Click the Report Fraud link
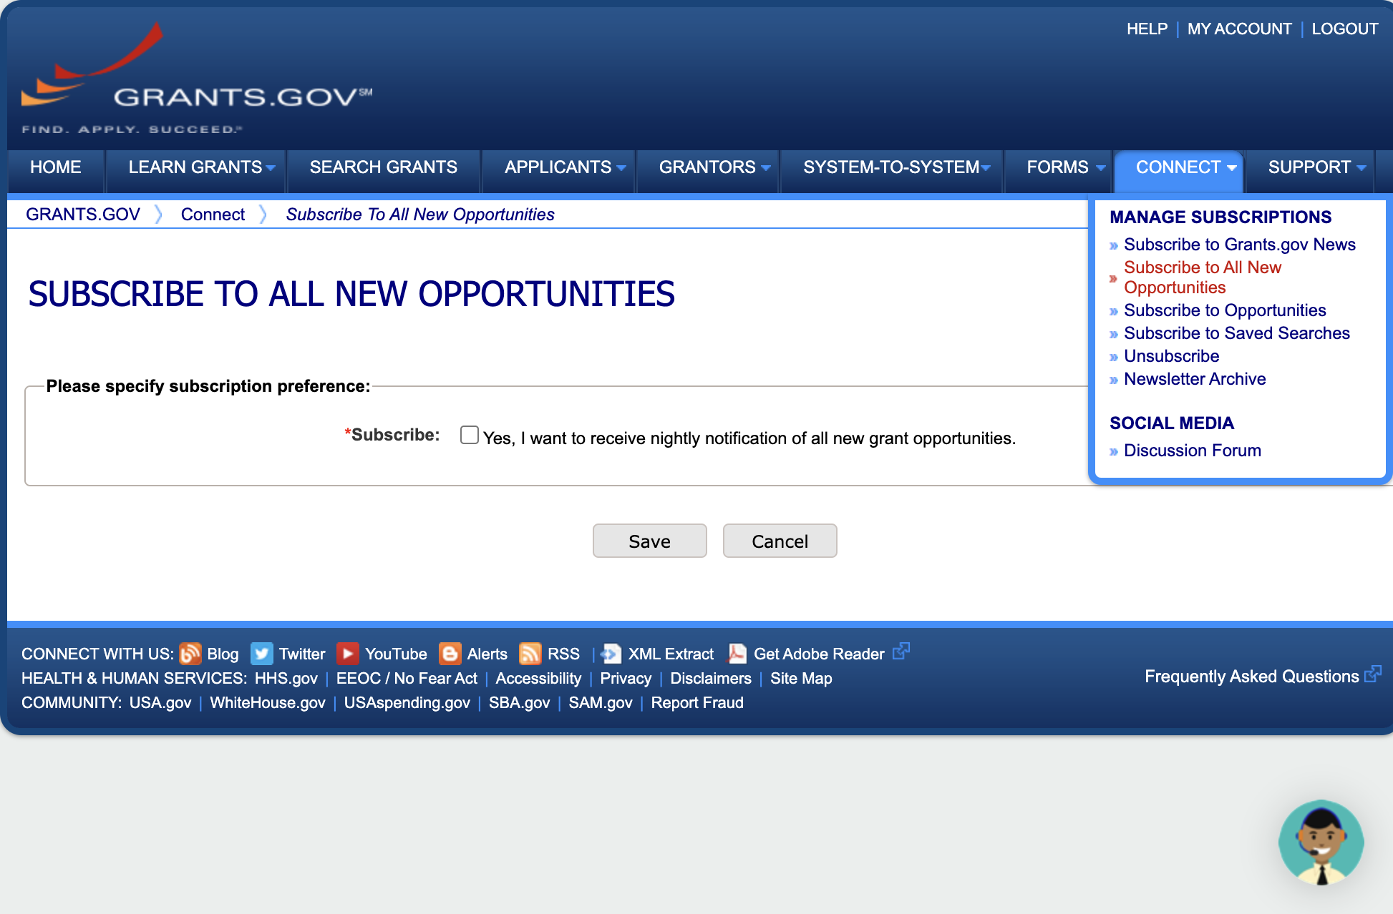Image resolution: width=1393 pixels, height=914 pixels. click(697, 702)
